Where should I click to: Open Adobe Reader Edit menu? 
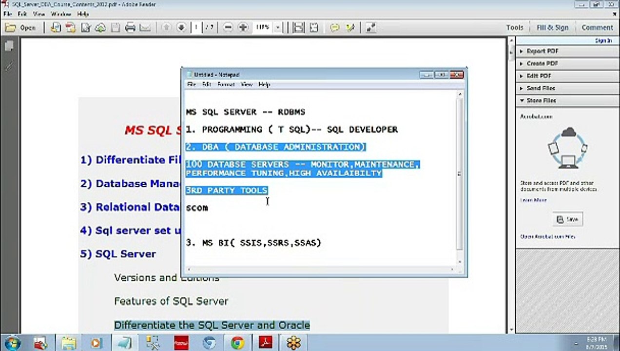click(x=22, y=15)
